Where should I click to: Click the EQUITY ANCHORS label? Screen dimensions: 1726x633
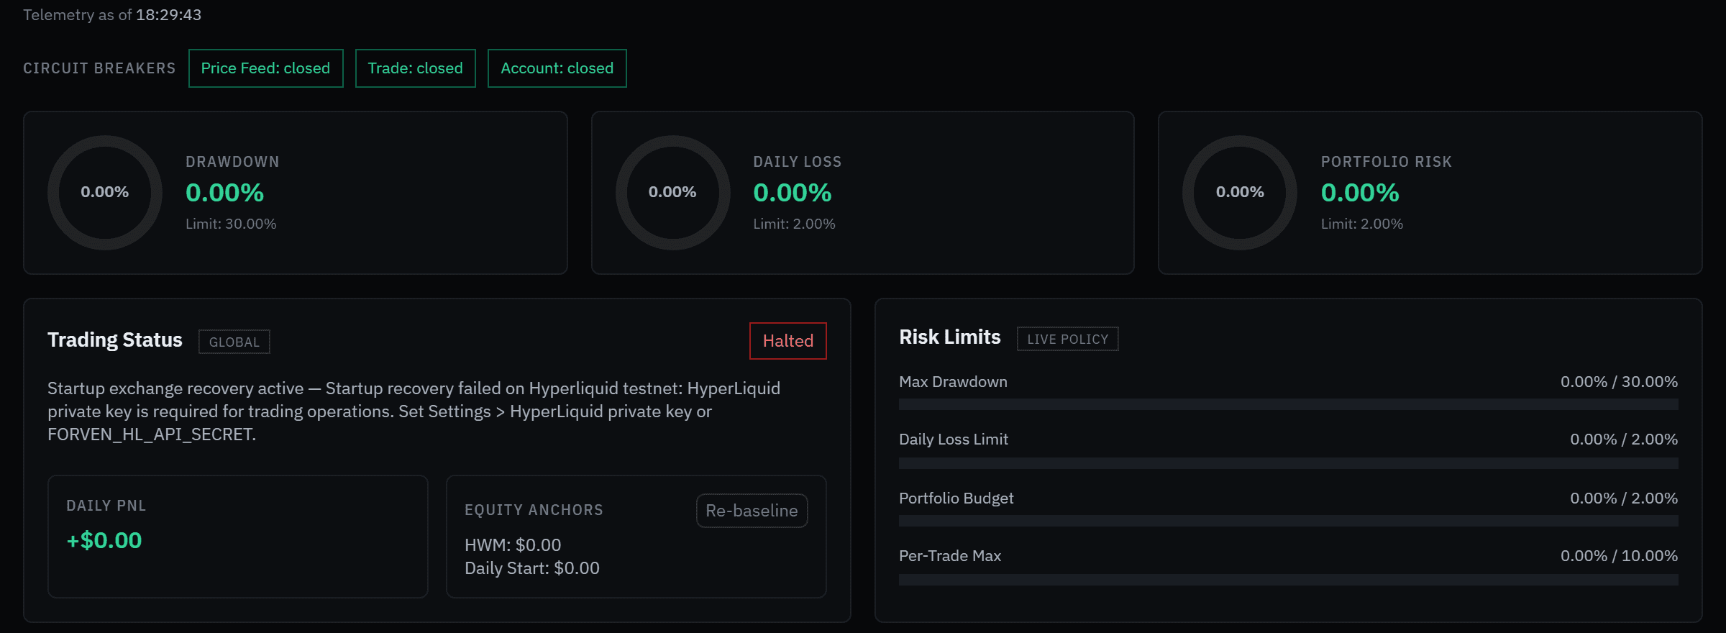pos(534,510)
